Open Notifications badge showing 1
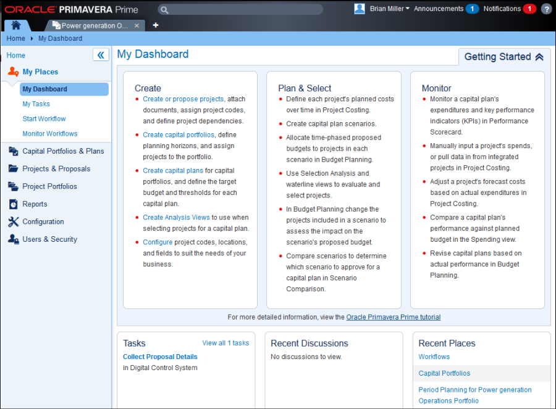Image resolution: width=556 pixels, height=409 pixels. click(x=529, y=9)
